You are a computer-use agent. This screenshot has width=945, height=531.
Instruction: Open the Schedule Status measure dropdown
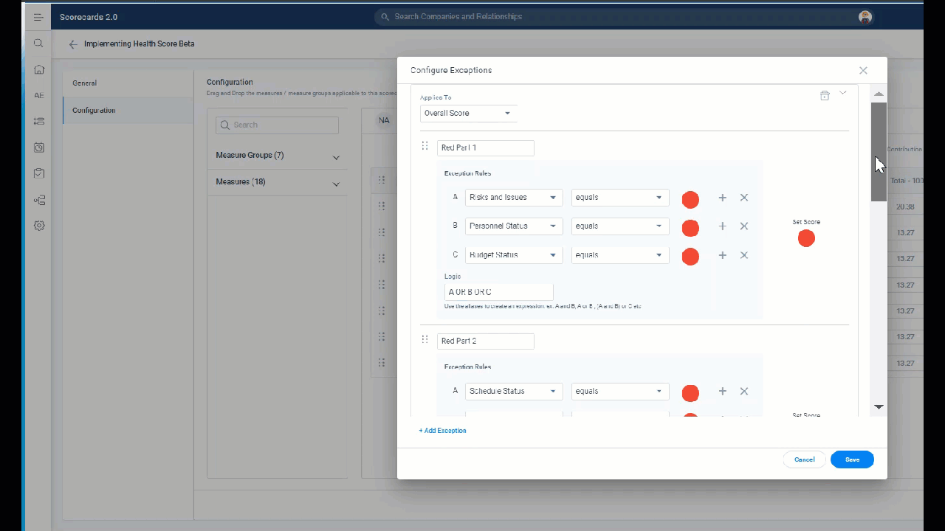(x=514, y=392)
